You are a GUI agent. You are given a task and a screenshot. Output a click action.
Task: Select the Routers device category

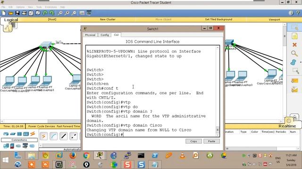(x=6, y=134)
